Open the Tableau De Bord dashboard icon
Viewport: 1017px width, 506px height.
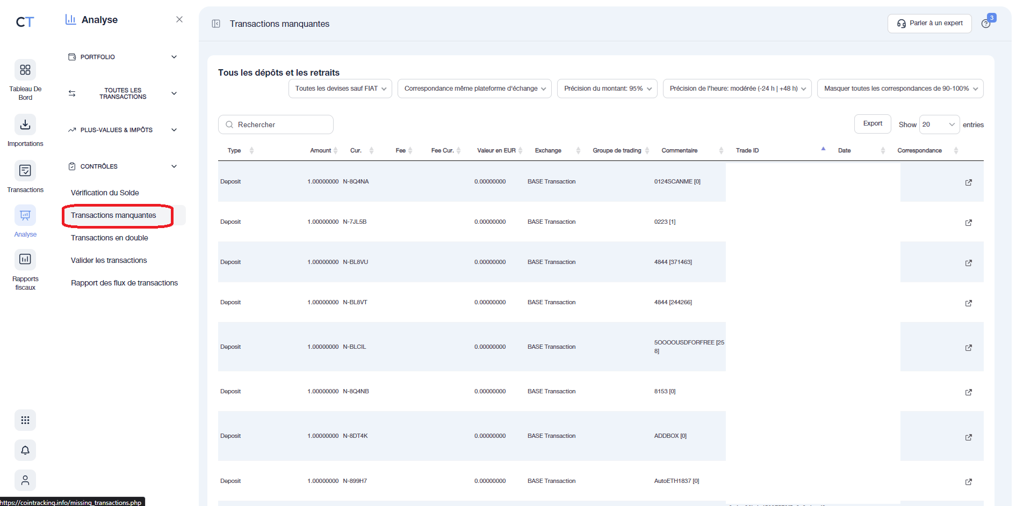pyautogui.click(x=25, y=70)
